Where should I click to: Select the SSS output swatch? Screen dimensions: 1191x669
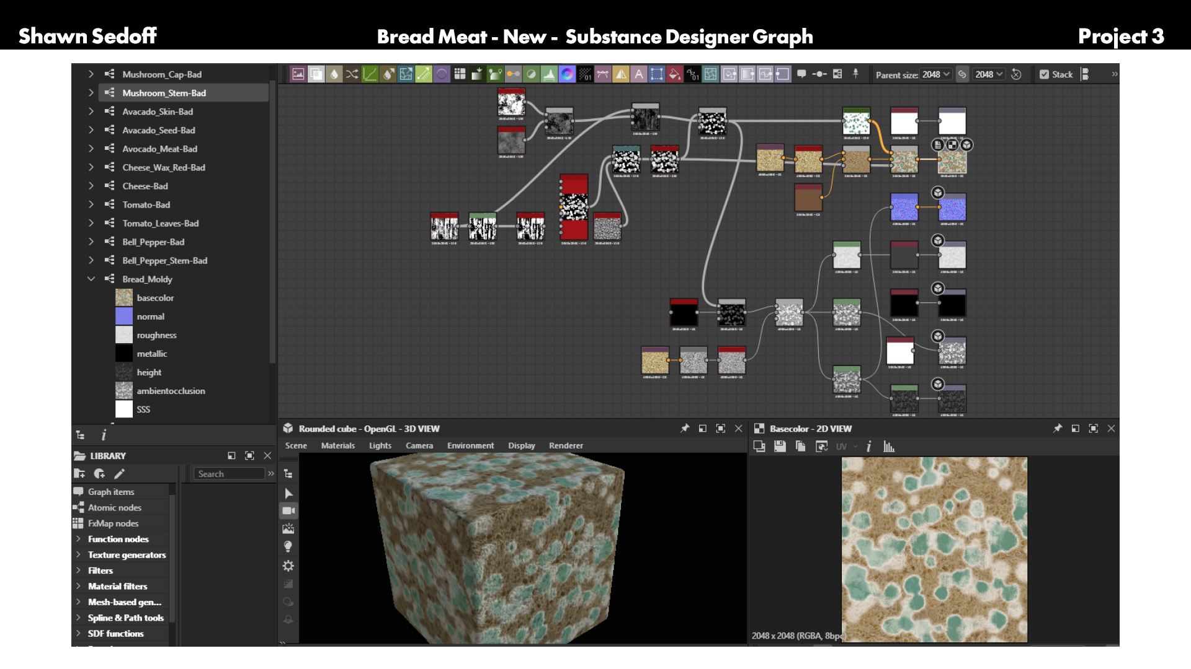(x=124, y=409)
